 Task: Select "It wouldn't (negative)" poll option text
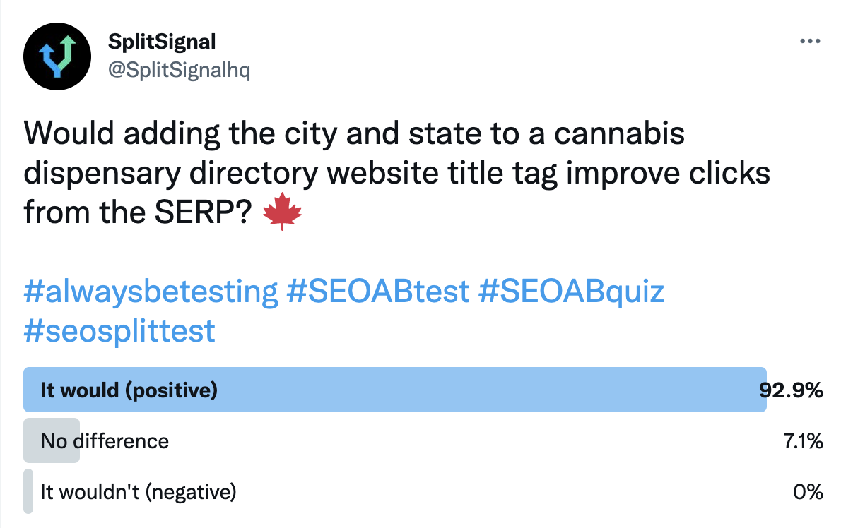[x=138, y=491]
